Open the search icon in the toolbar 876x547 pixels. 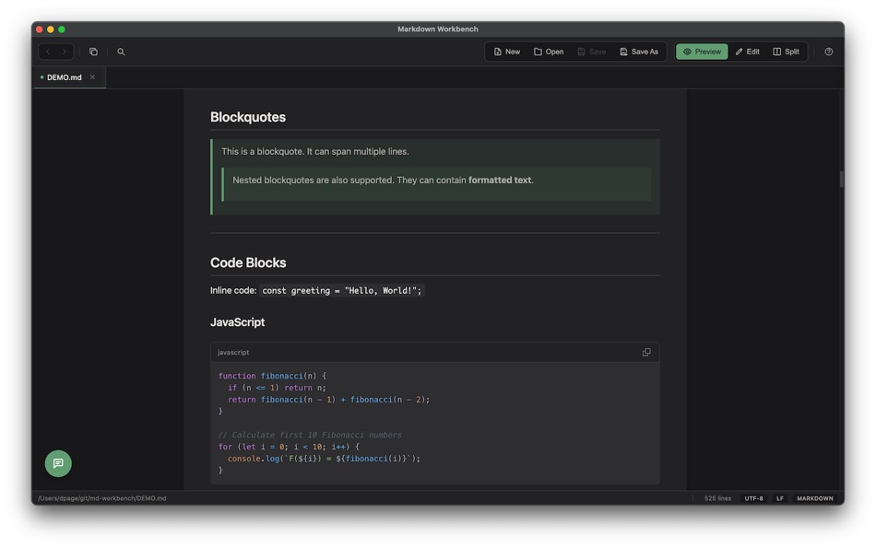[120, 51]
